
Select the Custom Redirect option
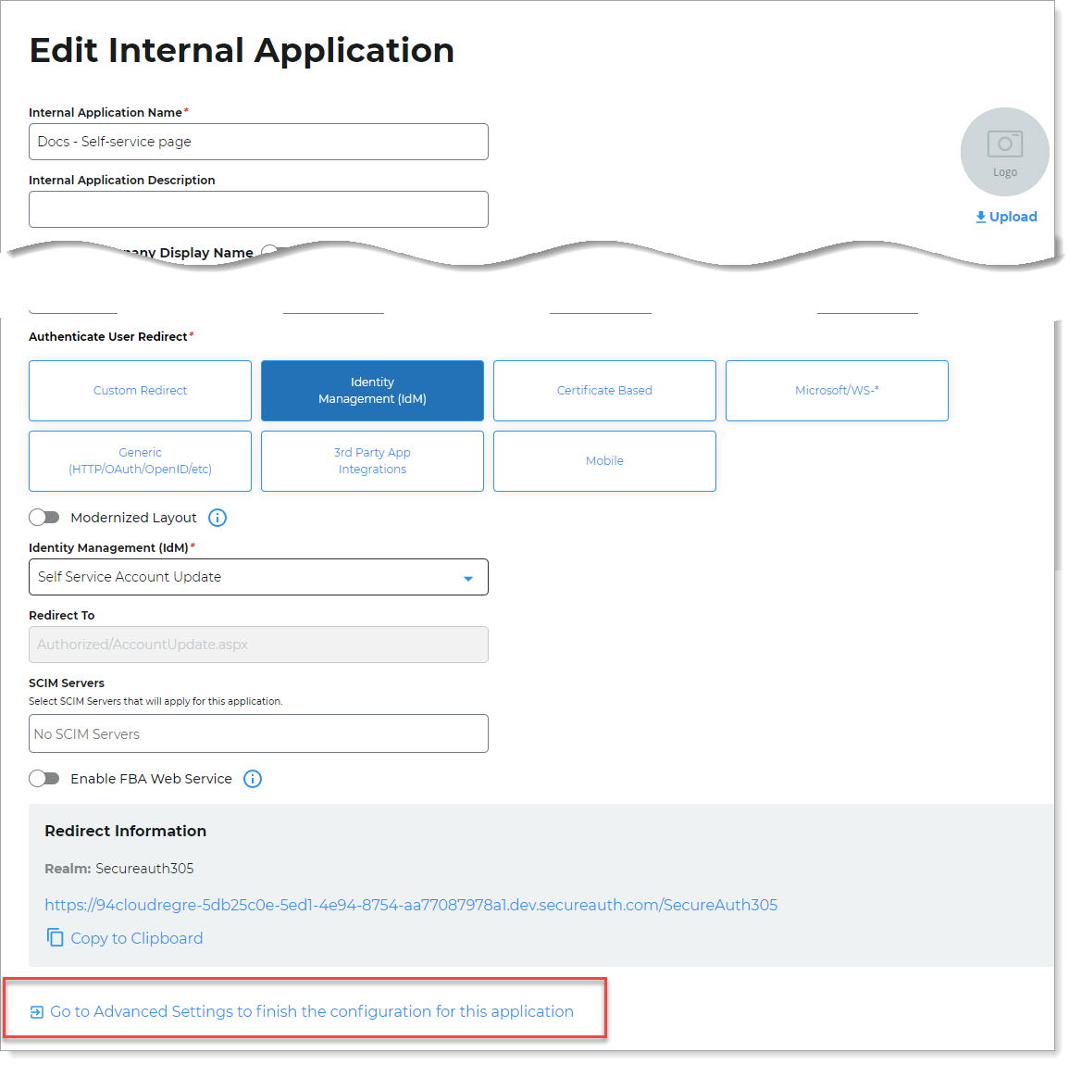pyautogui.click(x=140, y=391)
